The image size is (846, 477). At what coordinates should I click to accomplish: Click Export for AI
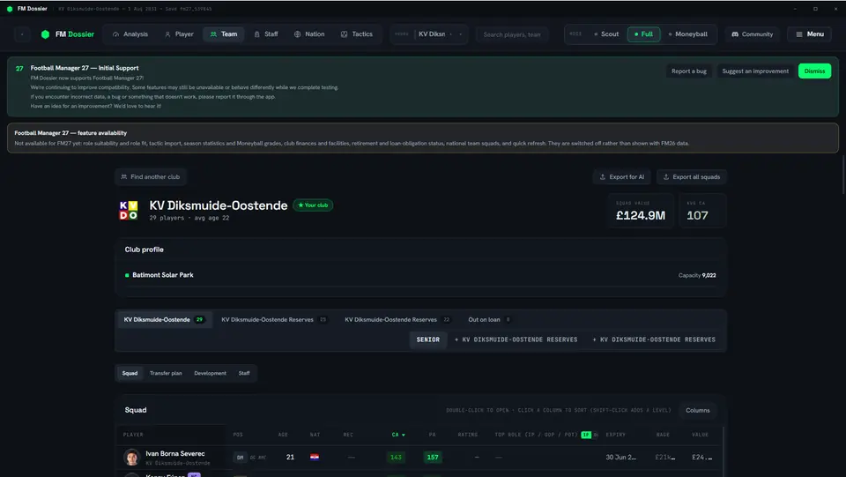point(621,177)
